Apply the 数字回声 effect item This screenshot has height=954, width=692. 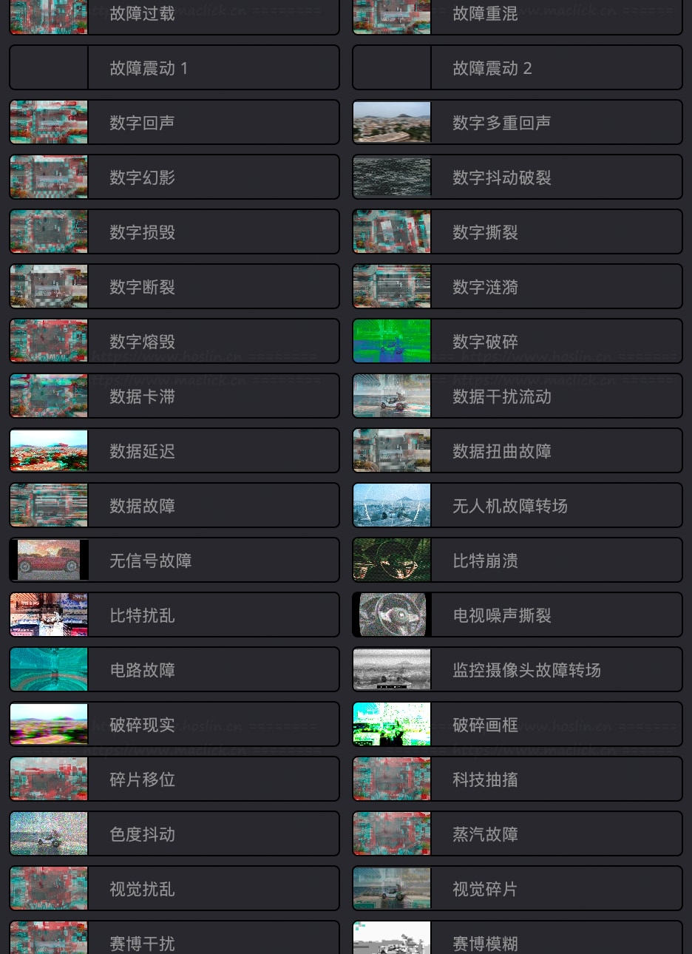174,123
